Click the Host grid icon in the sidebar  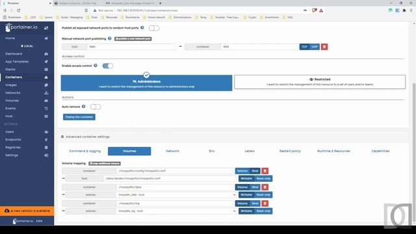(x=46, y=116)
